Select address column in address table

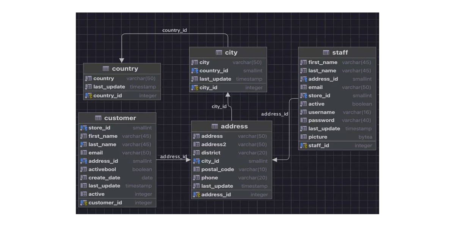(232, 136)
